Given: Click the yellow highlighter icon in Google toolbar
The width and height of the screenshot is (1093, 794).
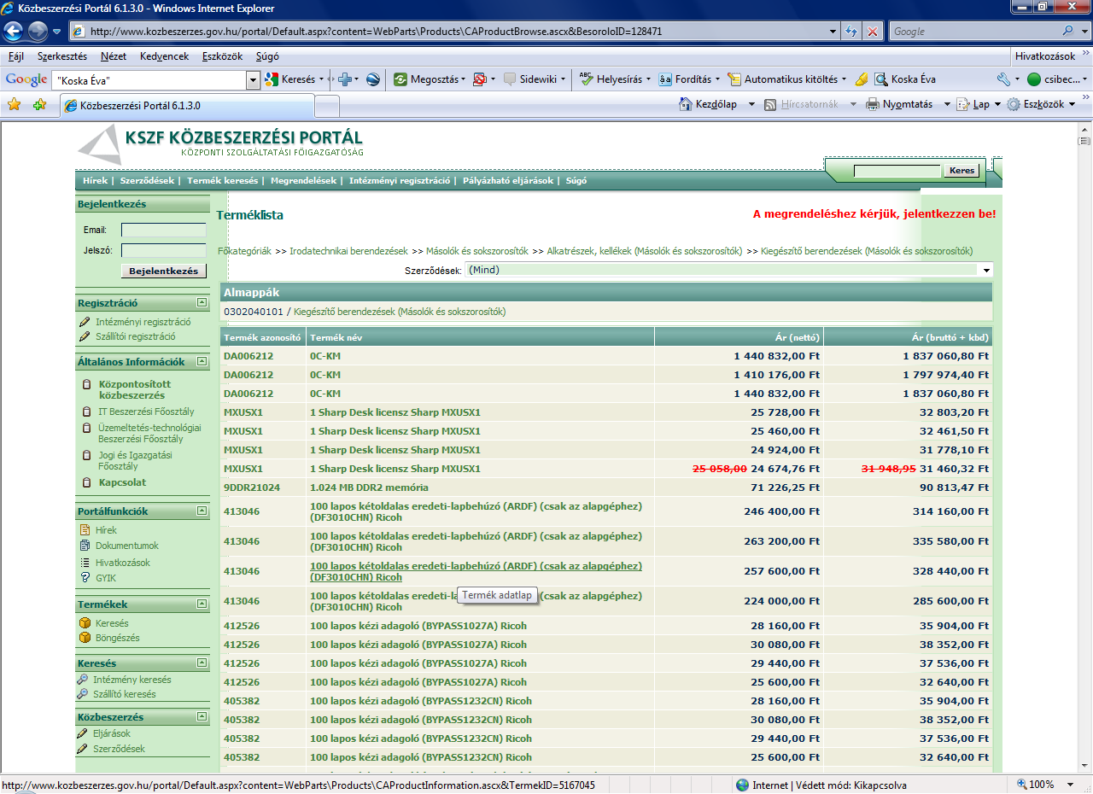Looking at the screenshot, I should (862, 79).
